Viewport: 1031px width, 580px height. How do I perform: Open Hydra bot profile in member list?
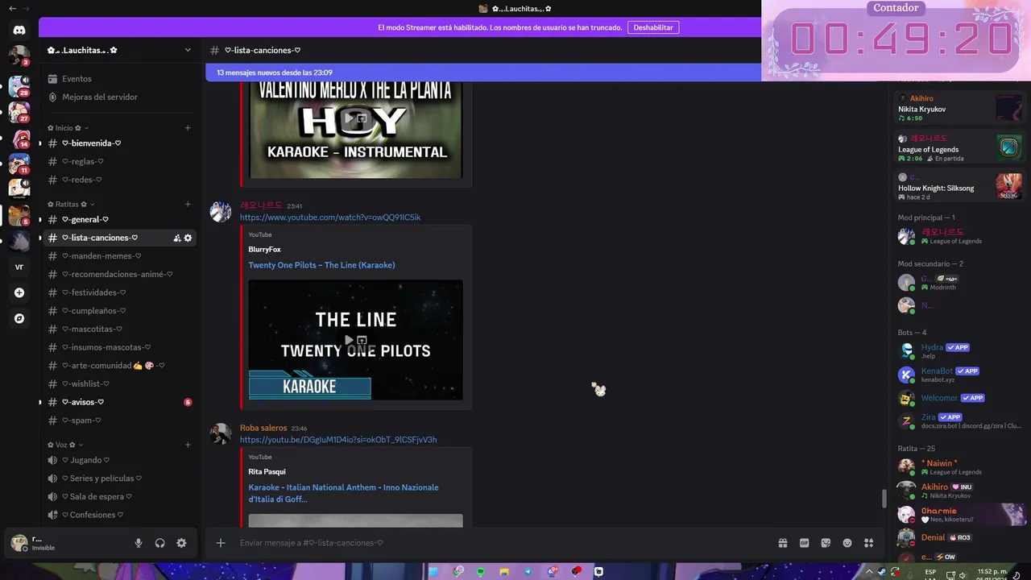(x=959, y=350)
